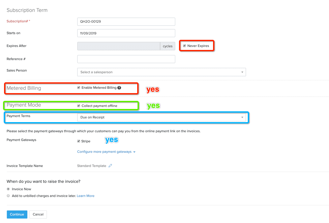Click the Cancel button
The image size is (329, 223).
38,214
